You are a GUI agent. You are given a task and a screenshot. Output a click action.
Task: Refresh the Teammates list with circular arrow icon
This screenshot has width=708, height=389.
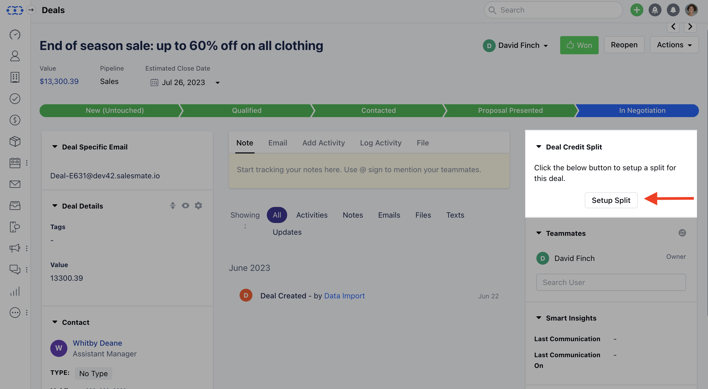point(682,233)
